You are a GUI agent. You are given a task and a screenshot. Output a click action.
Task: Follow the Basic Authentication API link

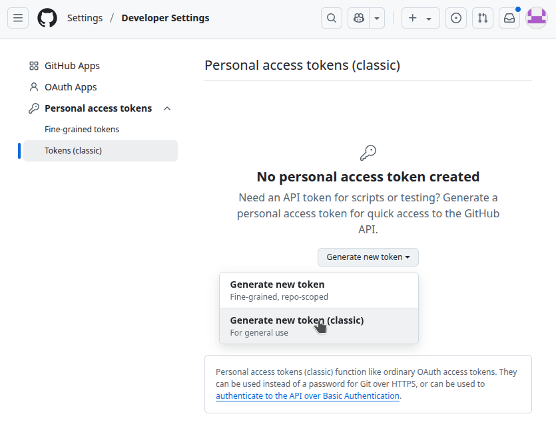(307, 395)
